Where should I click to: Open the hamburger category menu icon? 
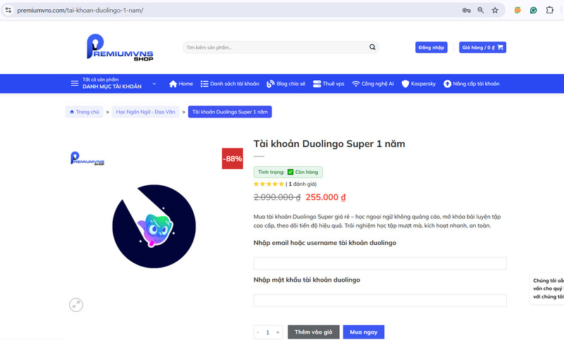tap(75, 83)
